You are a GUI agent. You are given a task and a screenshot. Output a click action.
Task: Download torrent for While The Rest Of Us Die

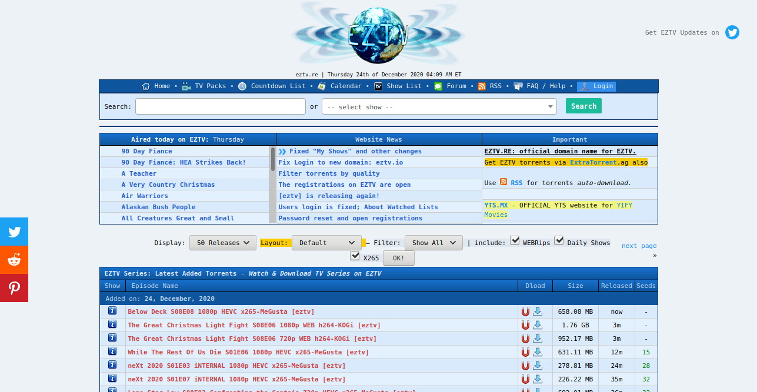click(x=538, y=352)
